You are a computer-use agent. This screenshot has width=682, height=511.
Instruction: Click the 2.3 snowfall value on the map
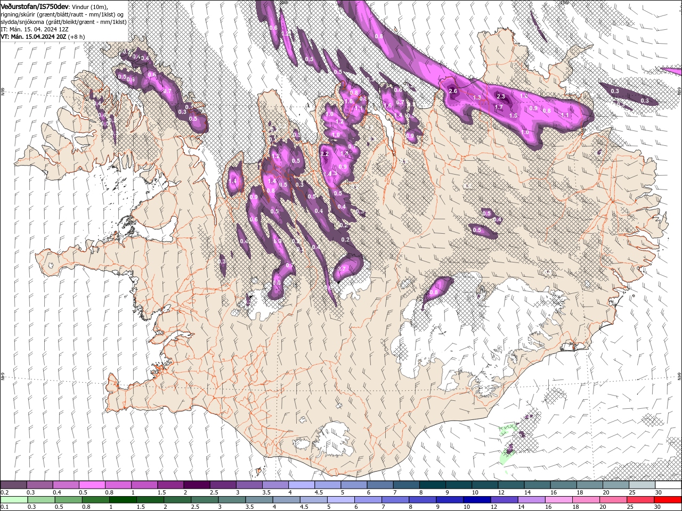tap(501, 96)
